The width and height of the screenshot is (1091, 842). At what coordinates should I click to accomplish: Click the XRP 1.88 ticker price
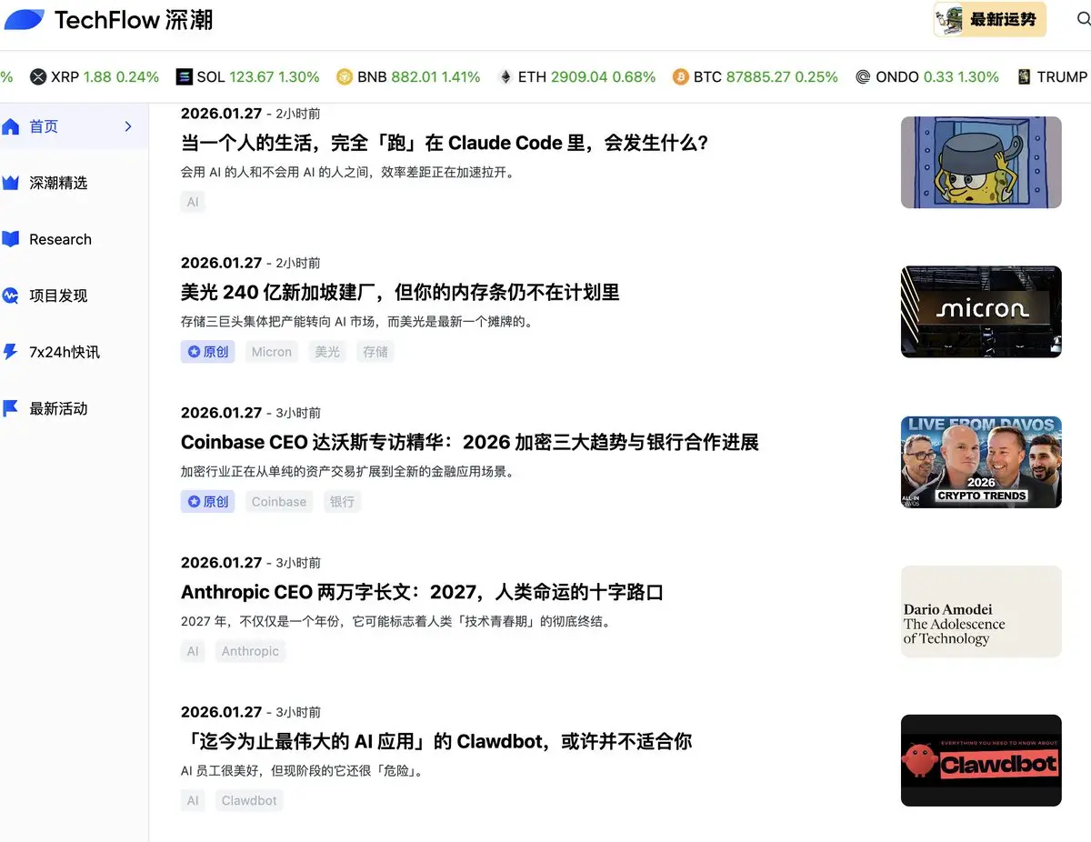pyautogui.click(x=97, y=77)
